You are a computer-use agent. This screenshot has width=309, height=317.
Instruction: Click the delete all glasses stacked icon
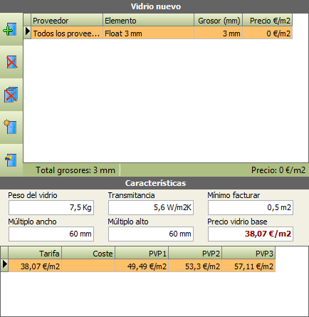pyautogui.click(x=11, y=95)
